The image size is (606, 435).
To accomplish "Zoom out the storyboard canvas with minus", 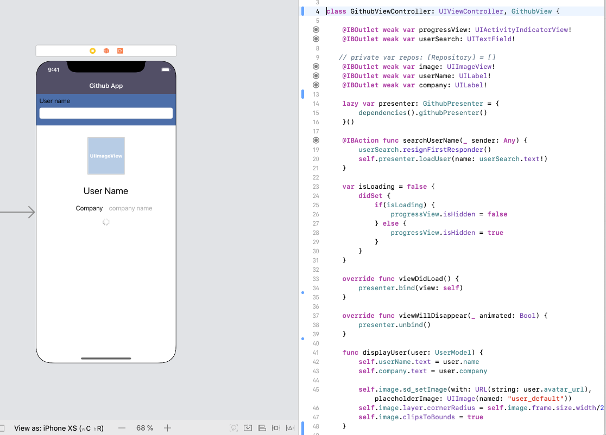I will click(122, 428).
